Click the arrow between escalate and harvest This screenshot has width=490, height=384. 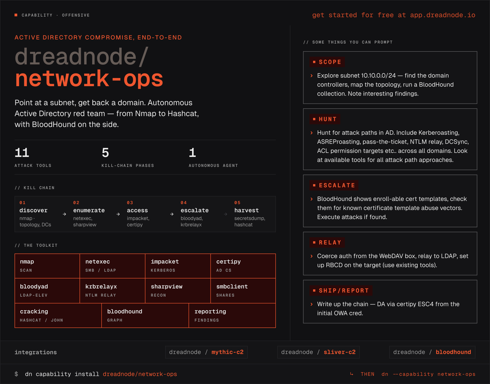coord(226,214)
